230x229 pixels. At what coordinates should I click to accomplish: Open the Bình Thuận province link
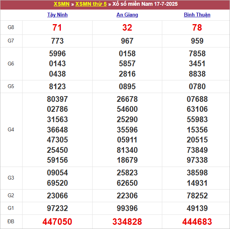click(x=197, y=15)
